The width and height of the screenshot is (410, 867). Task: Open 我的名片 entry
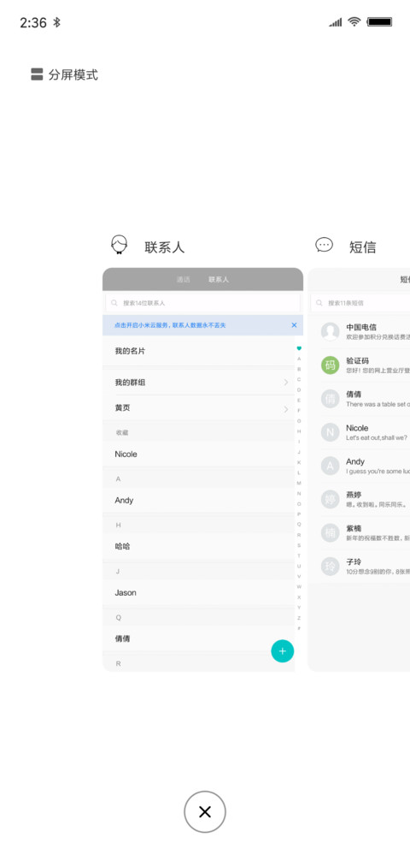(199, 351)
